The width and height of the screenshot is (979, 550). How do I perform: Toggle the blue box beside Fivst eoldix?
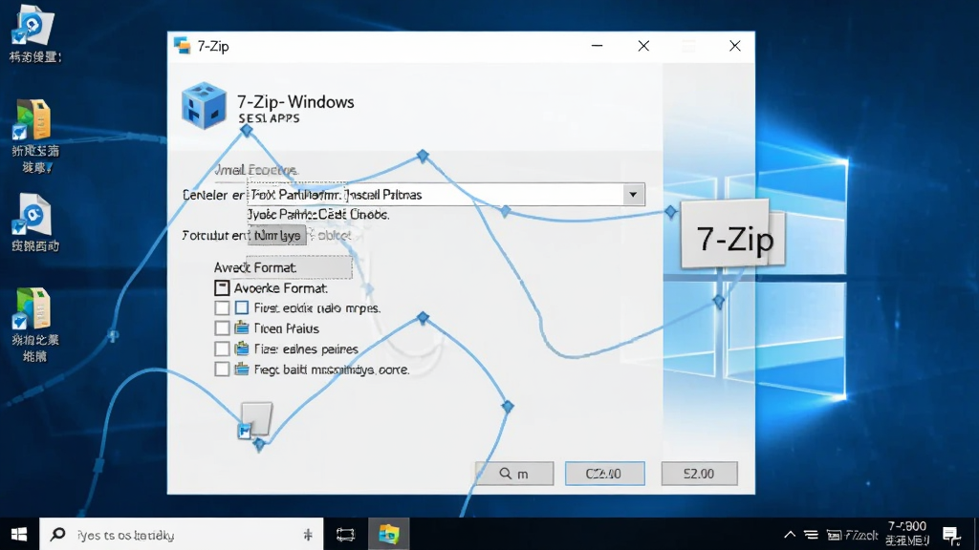coord(242,307)
